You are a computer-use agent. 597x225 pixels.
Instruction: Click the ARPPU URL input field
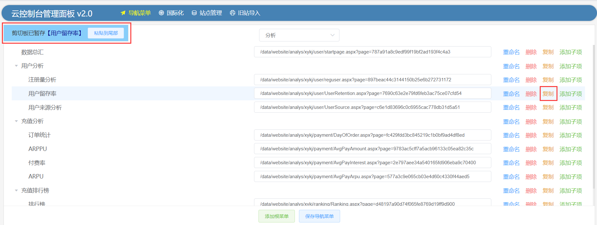tap(372, 149)
